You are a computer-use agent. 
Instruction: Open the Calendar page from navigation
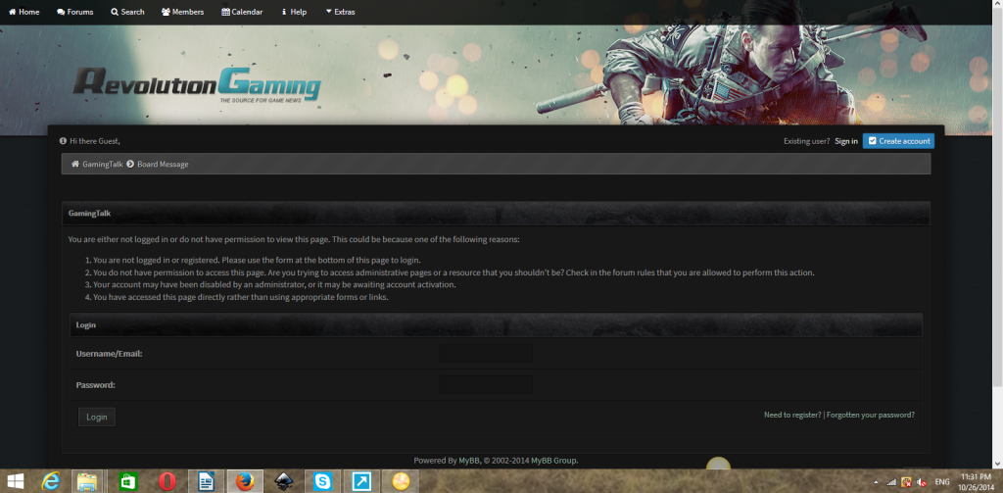[x=242, y=12]
